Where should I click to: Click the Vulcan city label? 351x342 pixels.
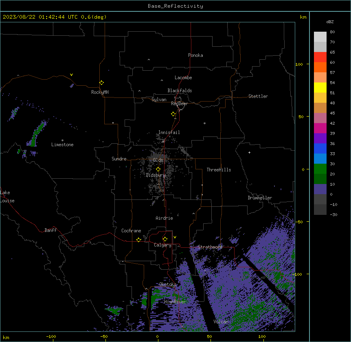click(x=221, y=322)
